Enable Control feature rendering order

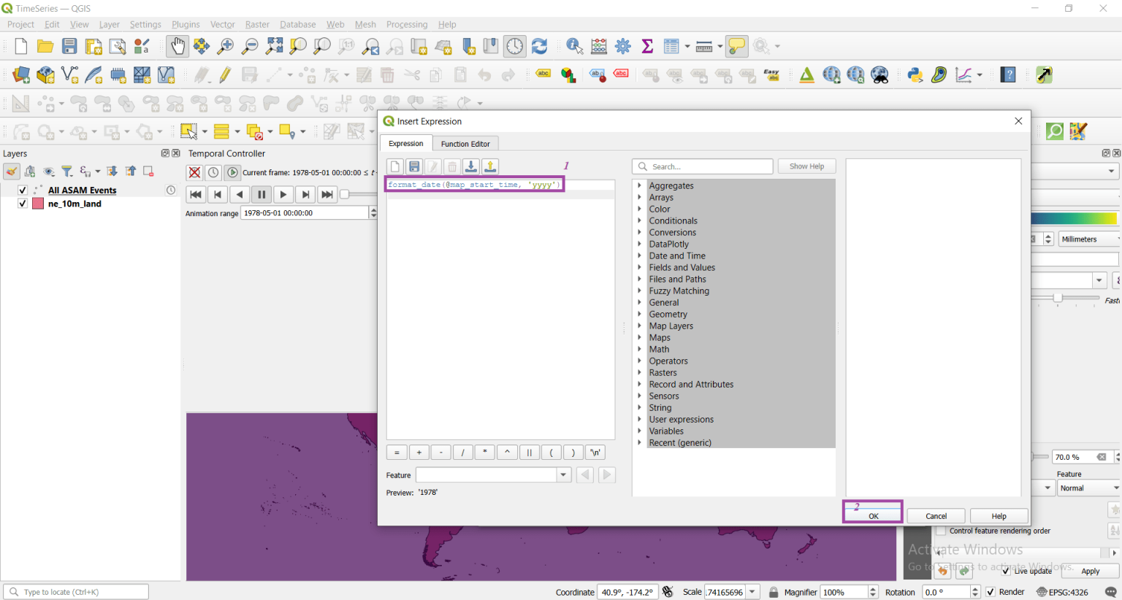pyautogui.click(x=942, y=531)
